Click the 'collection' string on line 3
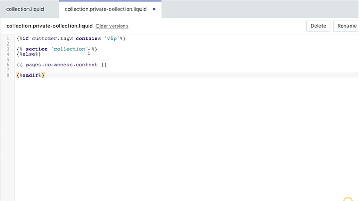The image size is (363, 201). (69, 49)
